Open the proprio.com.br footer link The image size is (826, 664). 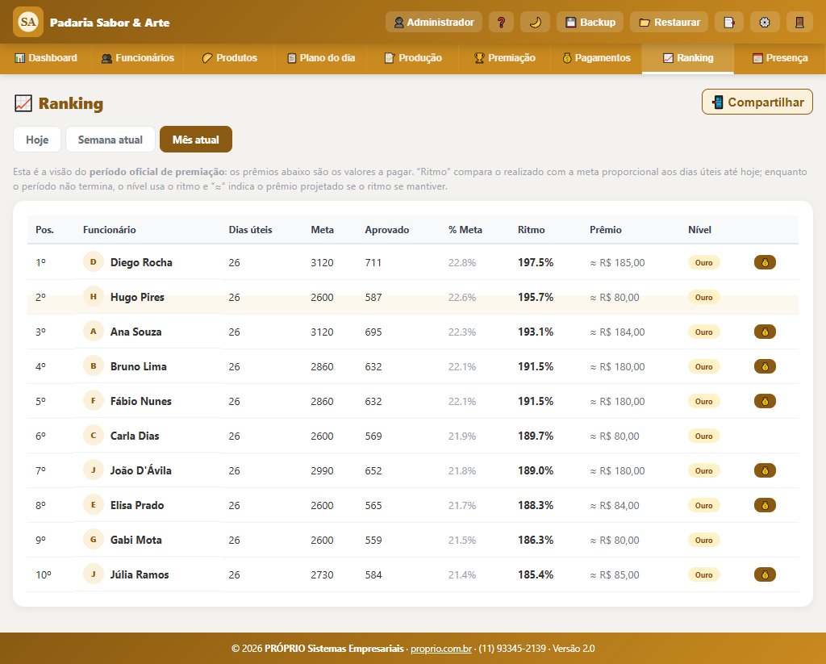441,648
